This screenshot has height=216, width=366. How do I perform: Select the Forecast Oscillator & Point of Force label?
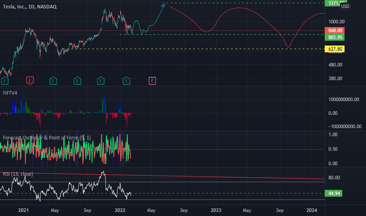(47, 138)
